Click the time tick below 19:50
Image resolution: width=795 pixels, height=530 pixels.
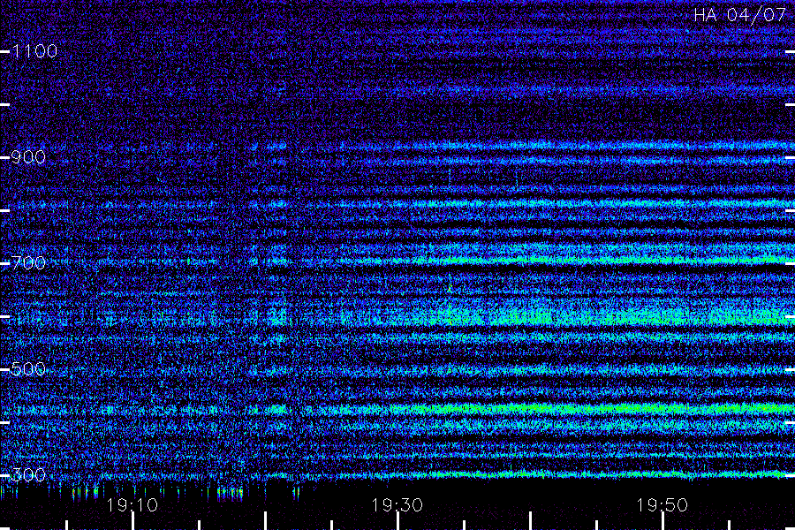pos(662,521)
